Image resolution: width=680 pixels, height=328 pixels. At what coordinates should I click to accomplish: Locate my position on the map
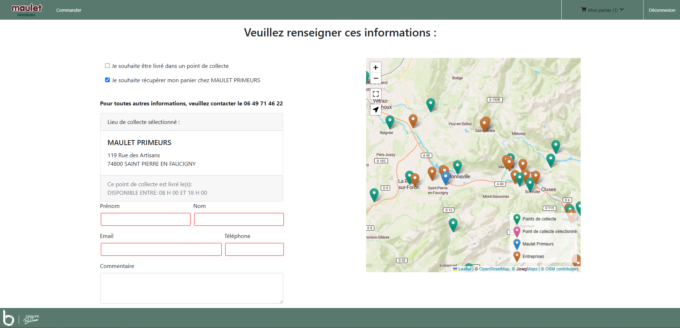(376, 110)
